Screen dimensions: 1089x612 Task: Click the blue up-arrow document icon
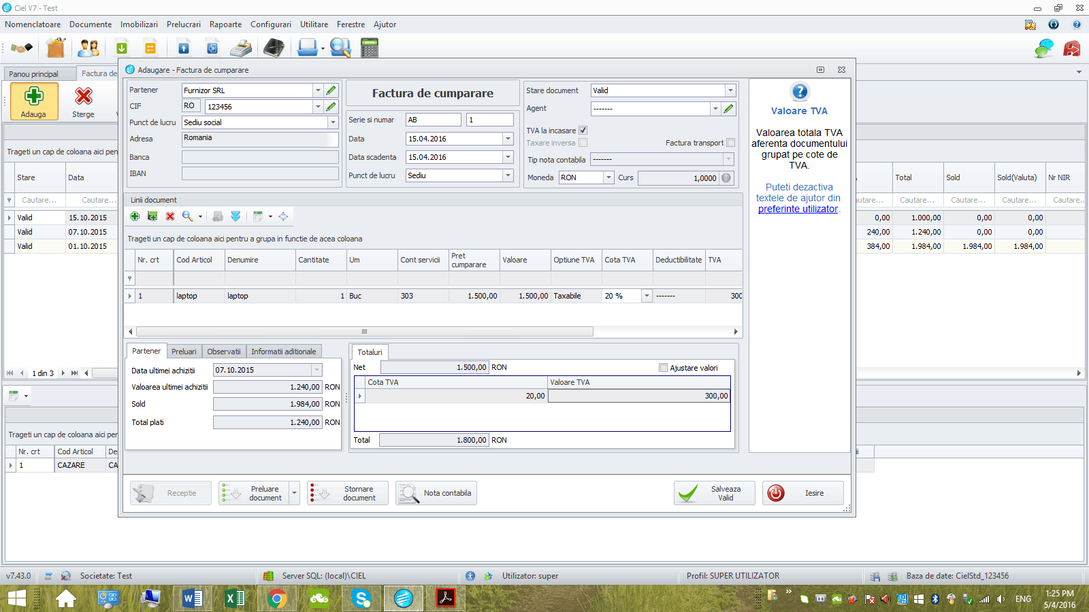point(184,48)
